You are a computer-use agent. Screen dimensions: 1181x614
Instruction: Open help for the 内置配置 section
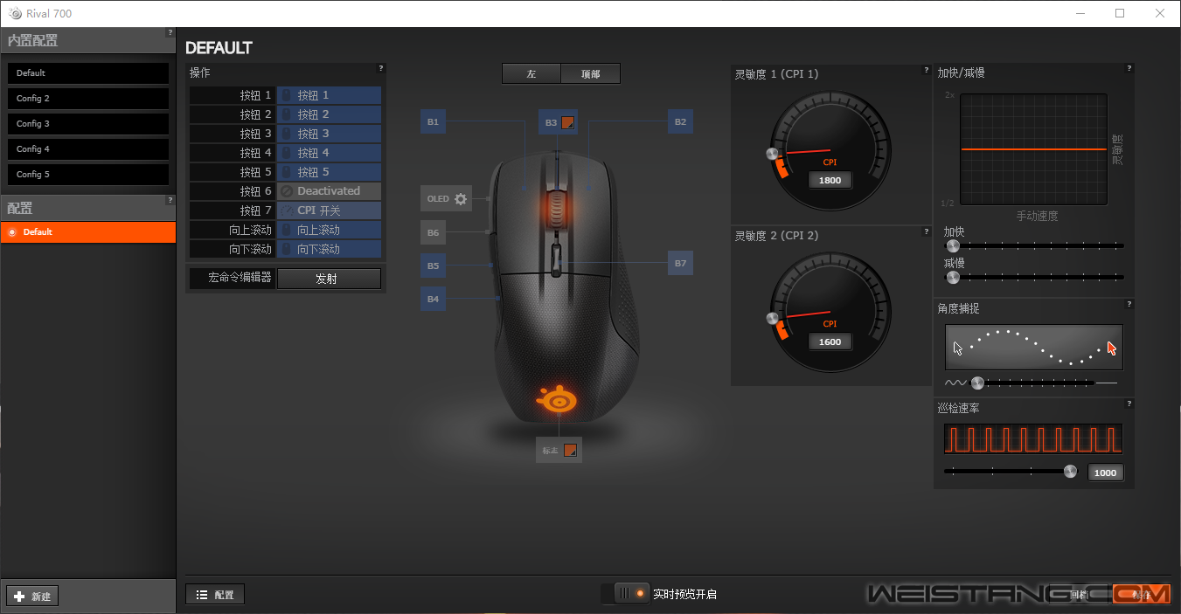click(170, 33)
